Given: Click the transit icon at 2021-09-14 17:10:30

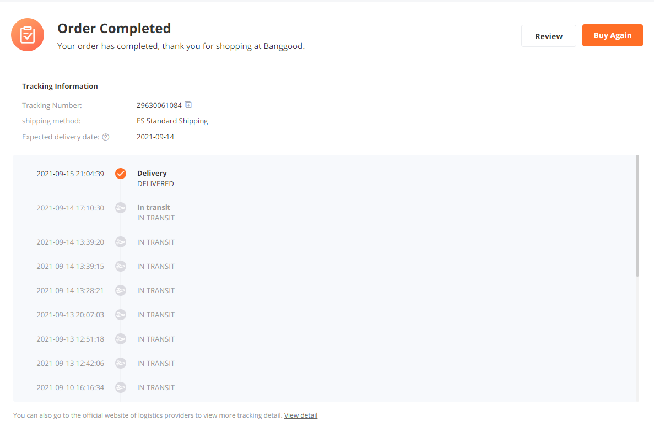Looking at the screenshot, I should point(121,208).
